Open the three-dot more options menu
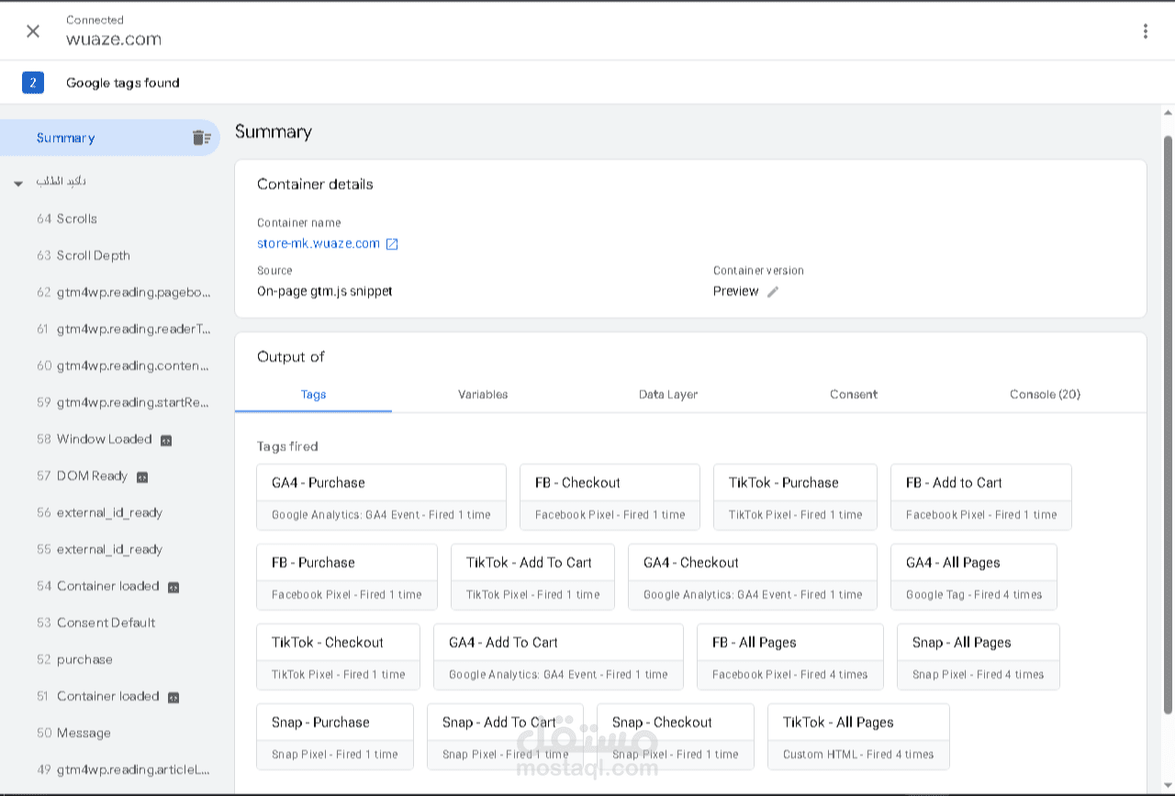This screenshot has width=1175, height=796. 1145,31
